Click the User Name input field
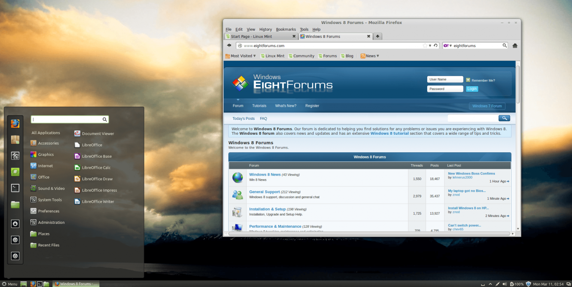The height and width of the screenshot is (287, 572). tap(445, 80)
